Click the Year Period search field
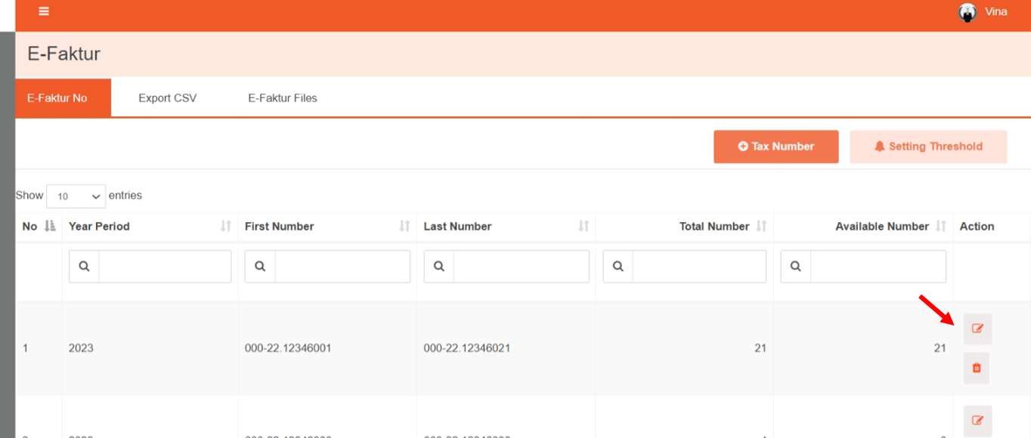 (164, 267)
